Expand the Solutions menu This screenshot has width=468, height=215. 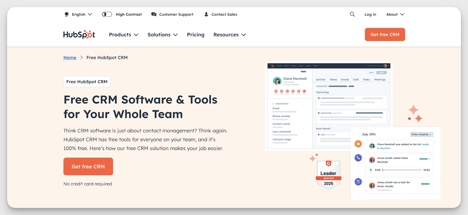(163, 34)
